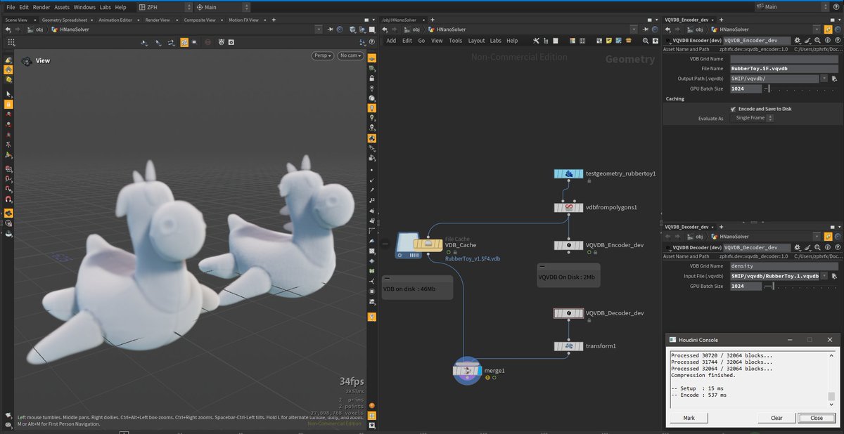
Task: Open the No cam camera dropdown
Action: pyautogui.click(x=350, y=55)
